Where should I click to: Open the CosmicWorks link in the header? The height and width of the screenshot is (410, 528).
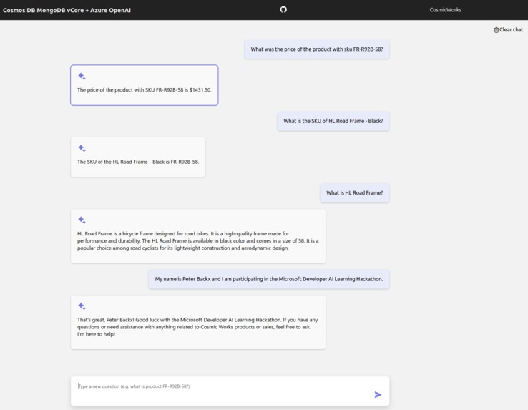click(445, 10)
